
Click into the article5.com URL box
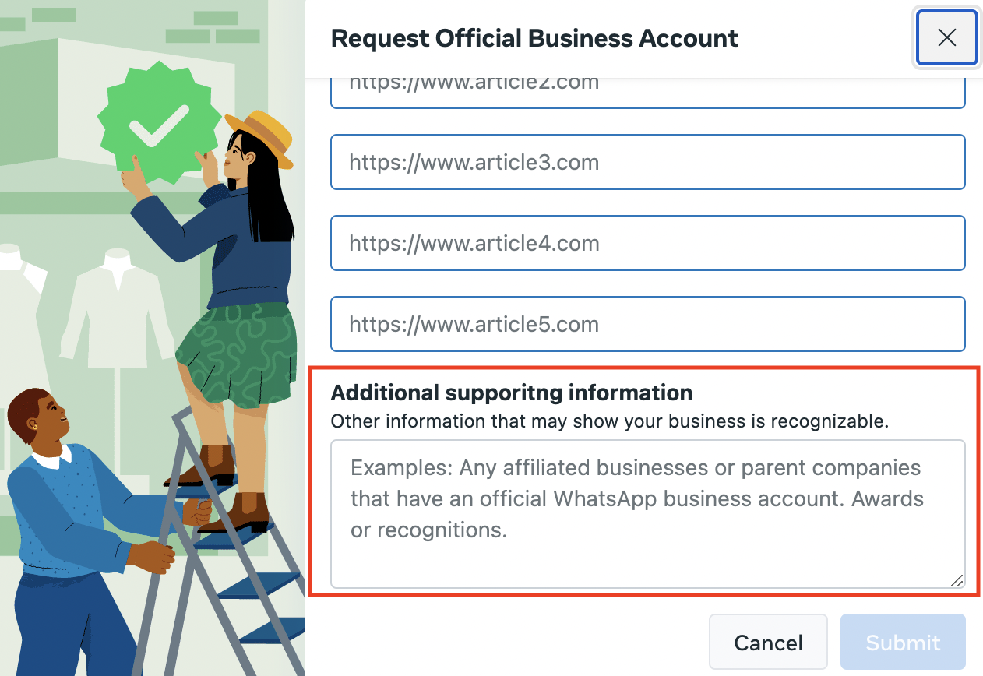pos(648,324)
